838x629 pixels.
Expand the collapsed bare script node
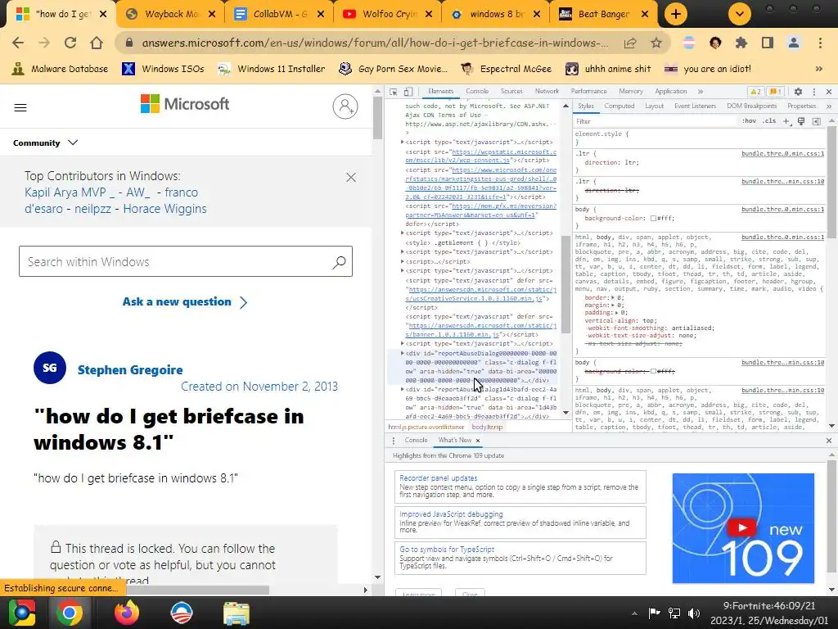pos(403,261)
